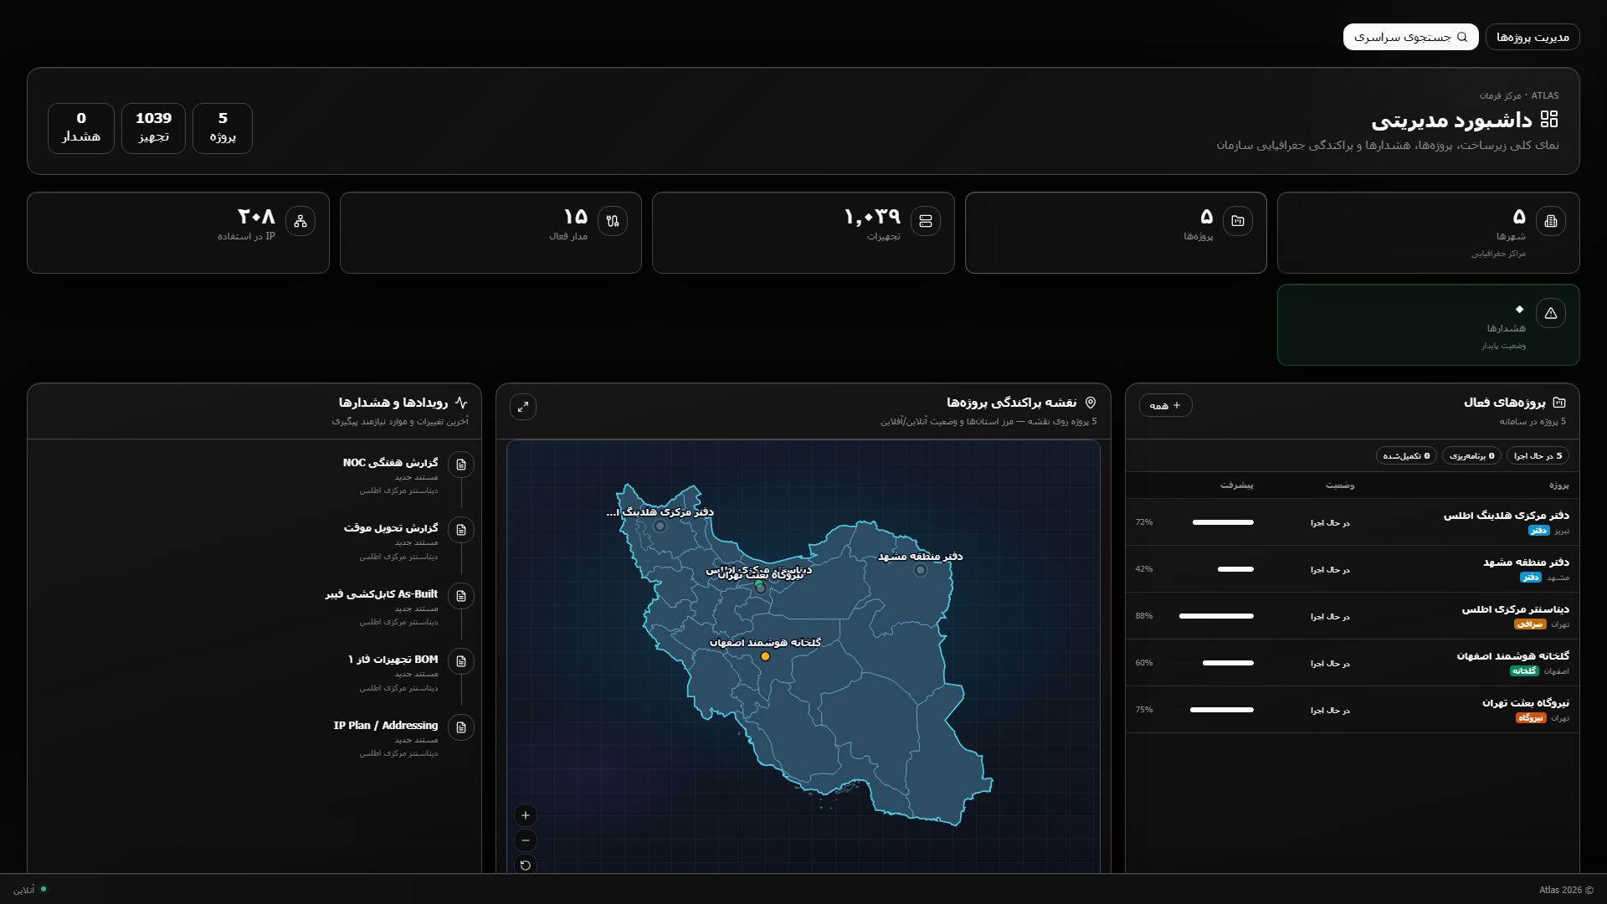The height and width of the screenshot is (904, 1607).
Task: Click the 0 هشدار header counter
Action: [81, 128]
